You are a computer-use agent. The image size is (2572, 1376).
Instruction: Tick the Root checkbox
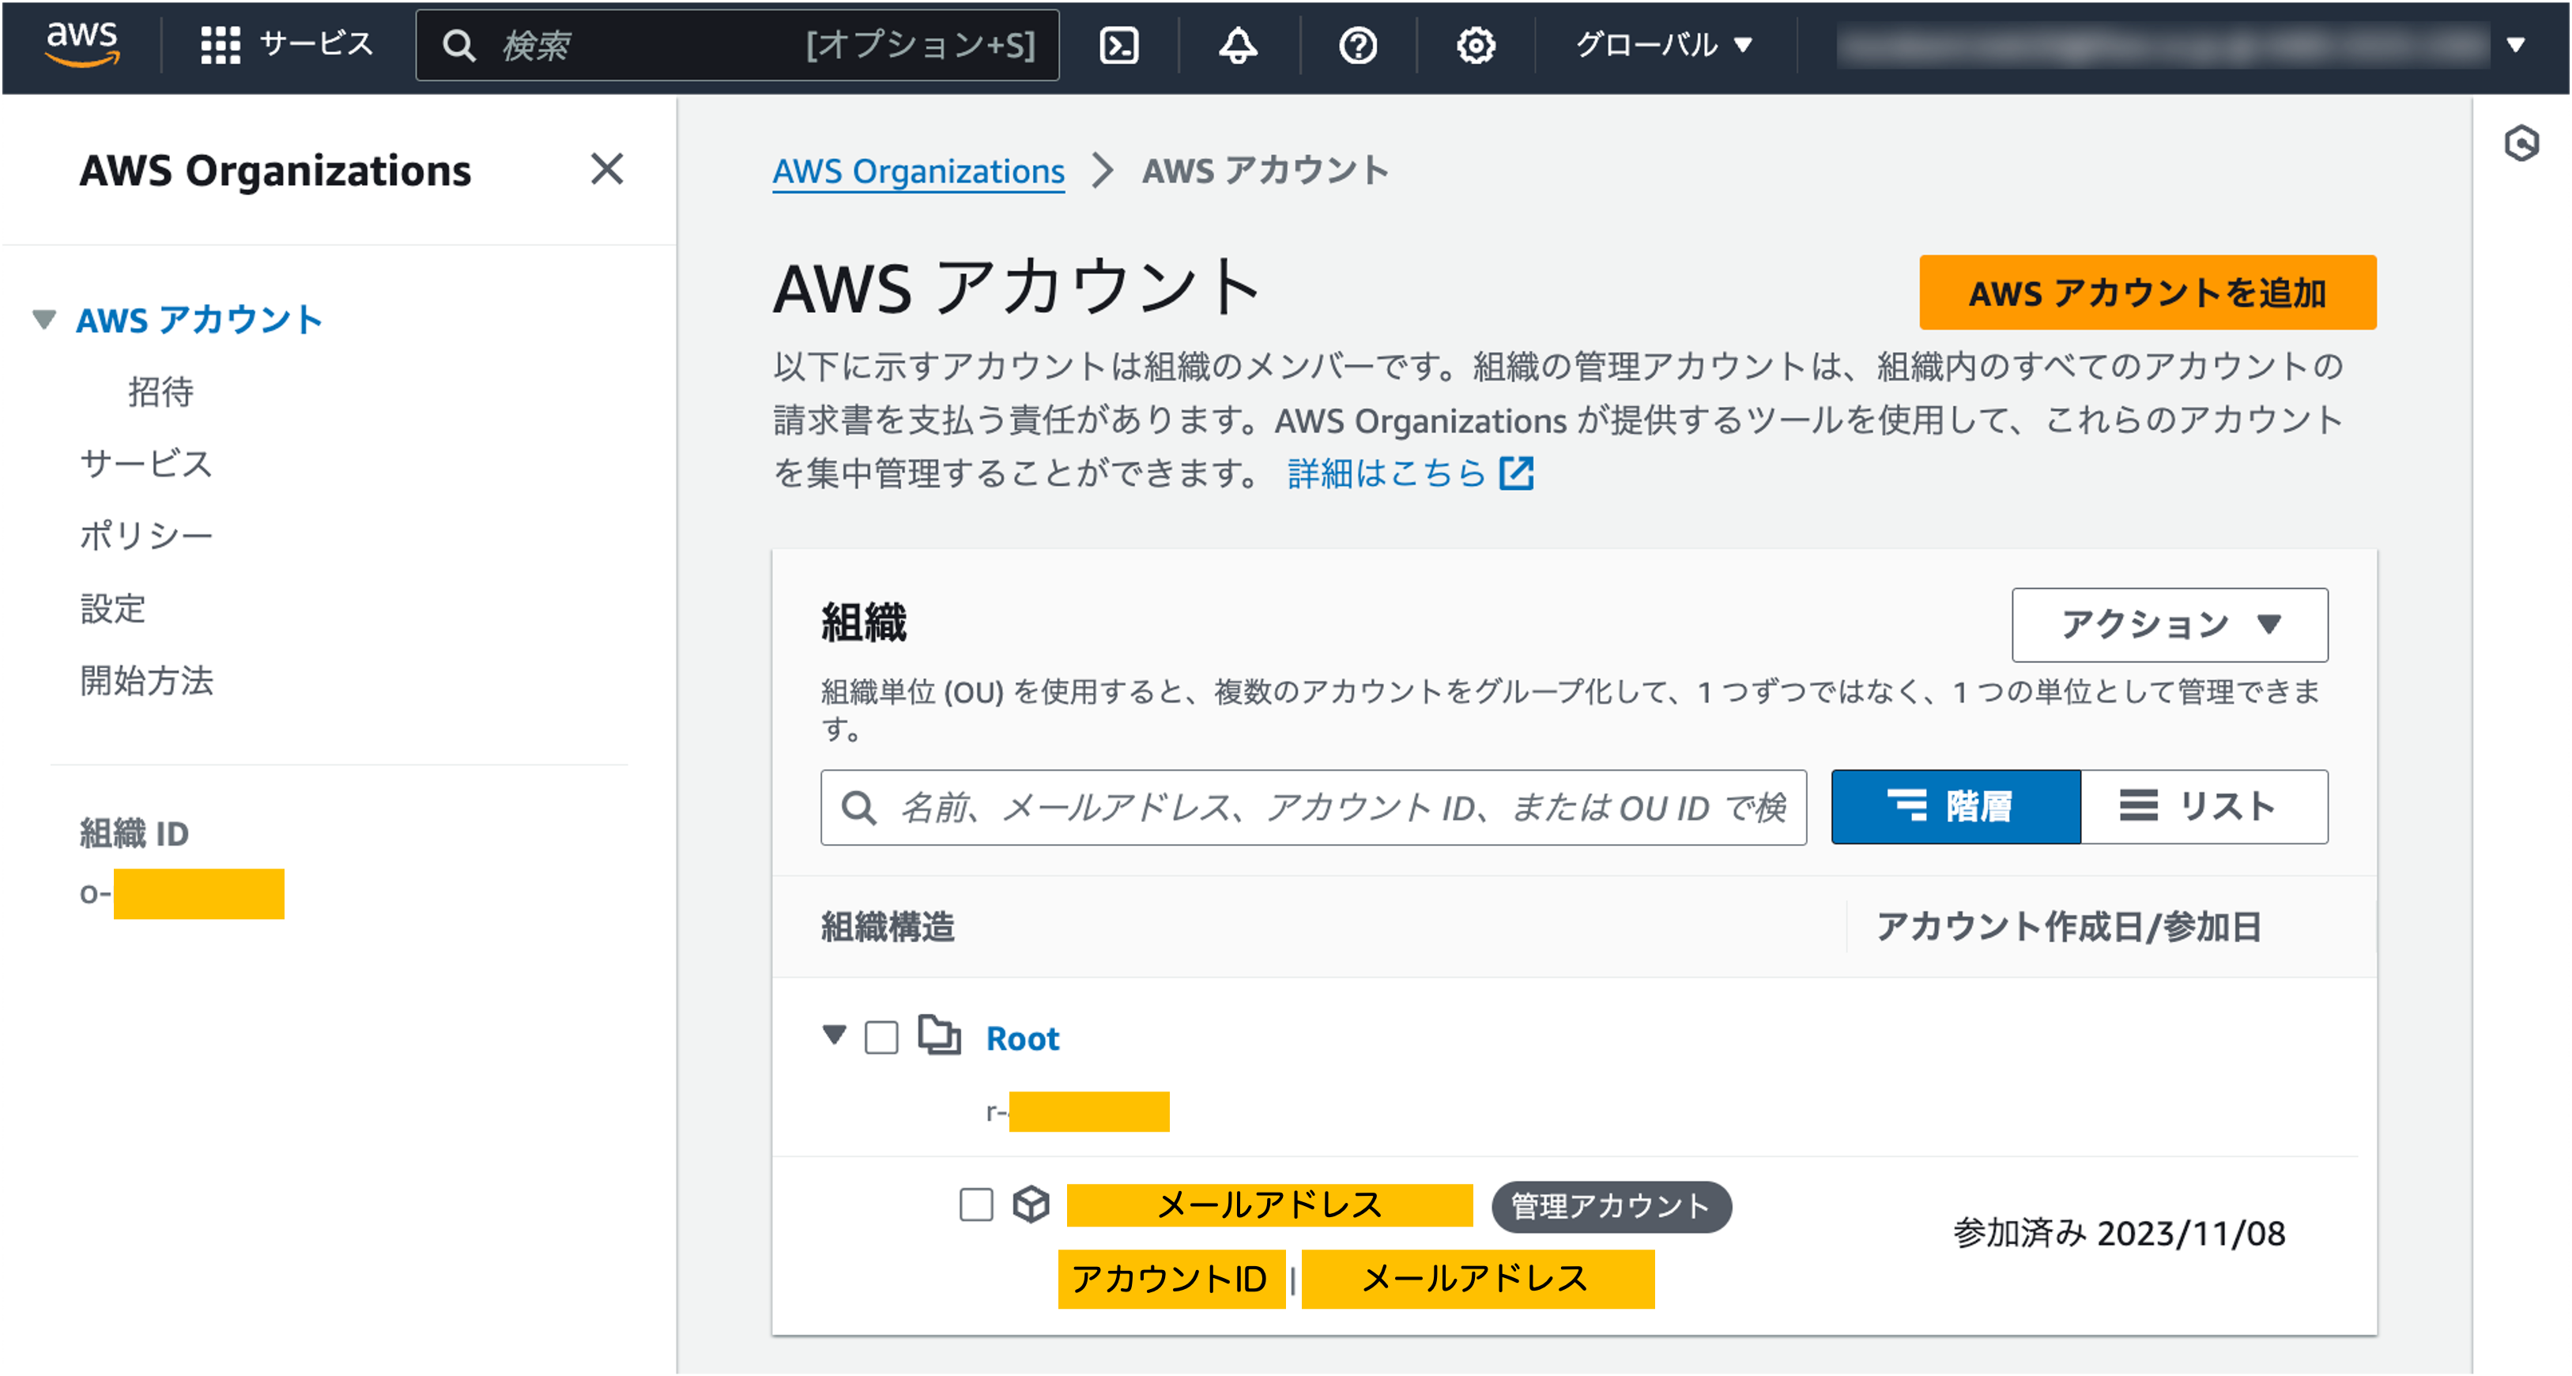tap(881, 1038)
